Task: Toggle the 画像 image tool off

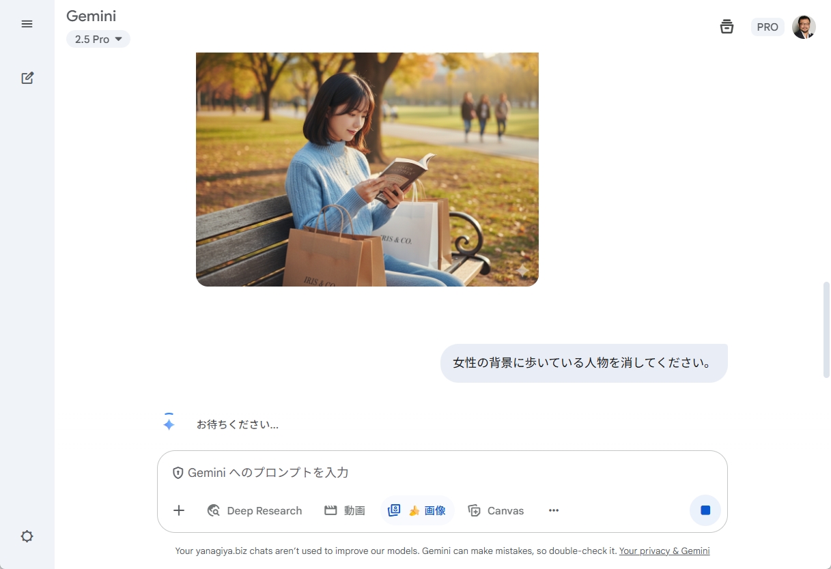Action: 417,510
